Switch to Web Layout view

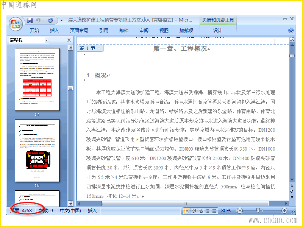click(200, 211)
